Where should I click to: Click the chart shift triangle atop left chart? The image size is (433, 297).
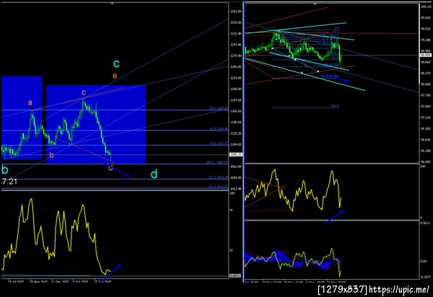point(112,4)
